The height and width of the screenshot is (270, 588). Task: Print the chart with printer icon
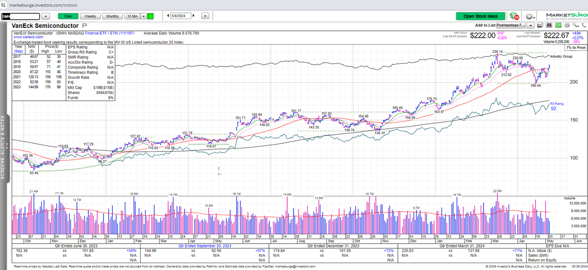click(567, 25)
